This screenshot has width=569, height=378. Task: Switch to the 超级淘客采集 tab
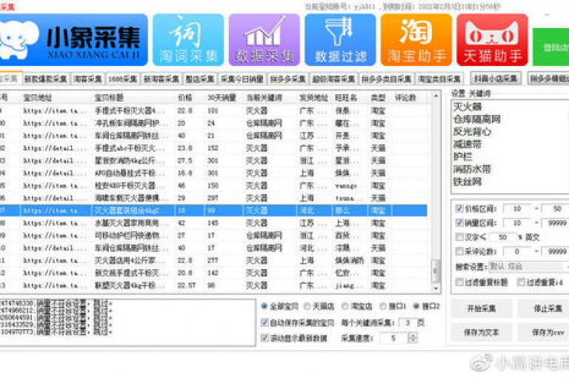click(x=333, y=79)
